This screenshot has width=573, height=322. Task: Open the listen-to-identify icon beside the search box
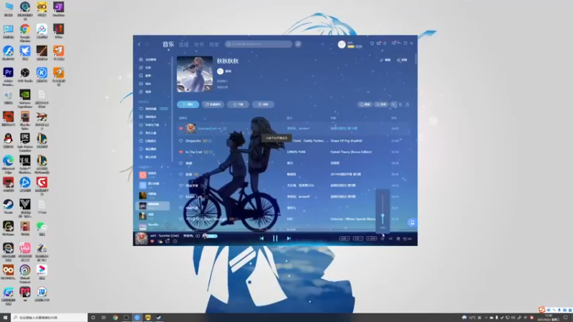298,44
